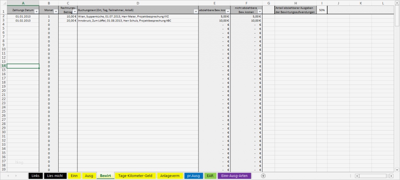Click the vertical scrollbar up arrow

pos(397,3)
